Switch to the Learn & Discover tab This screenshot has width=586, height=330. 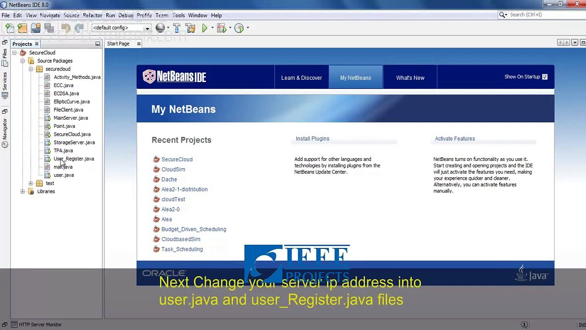click(x=301, y=77)
